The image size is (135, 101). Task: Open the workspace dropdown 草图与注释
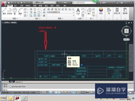click(x=45, y=3)
